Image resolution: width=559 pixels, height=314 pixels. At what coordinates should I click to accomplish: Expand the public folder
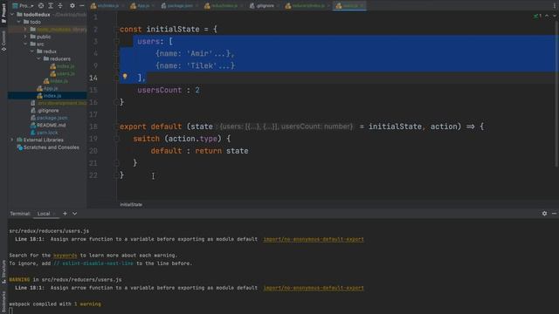(25, 37)
